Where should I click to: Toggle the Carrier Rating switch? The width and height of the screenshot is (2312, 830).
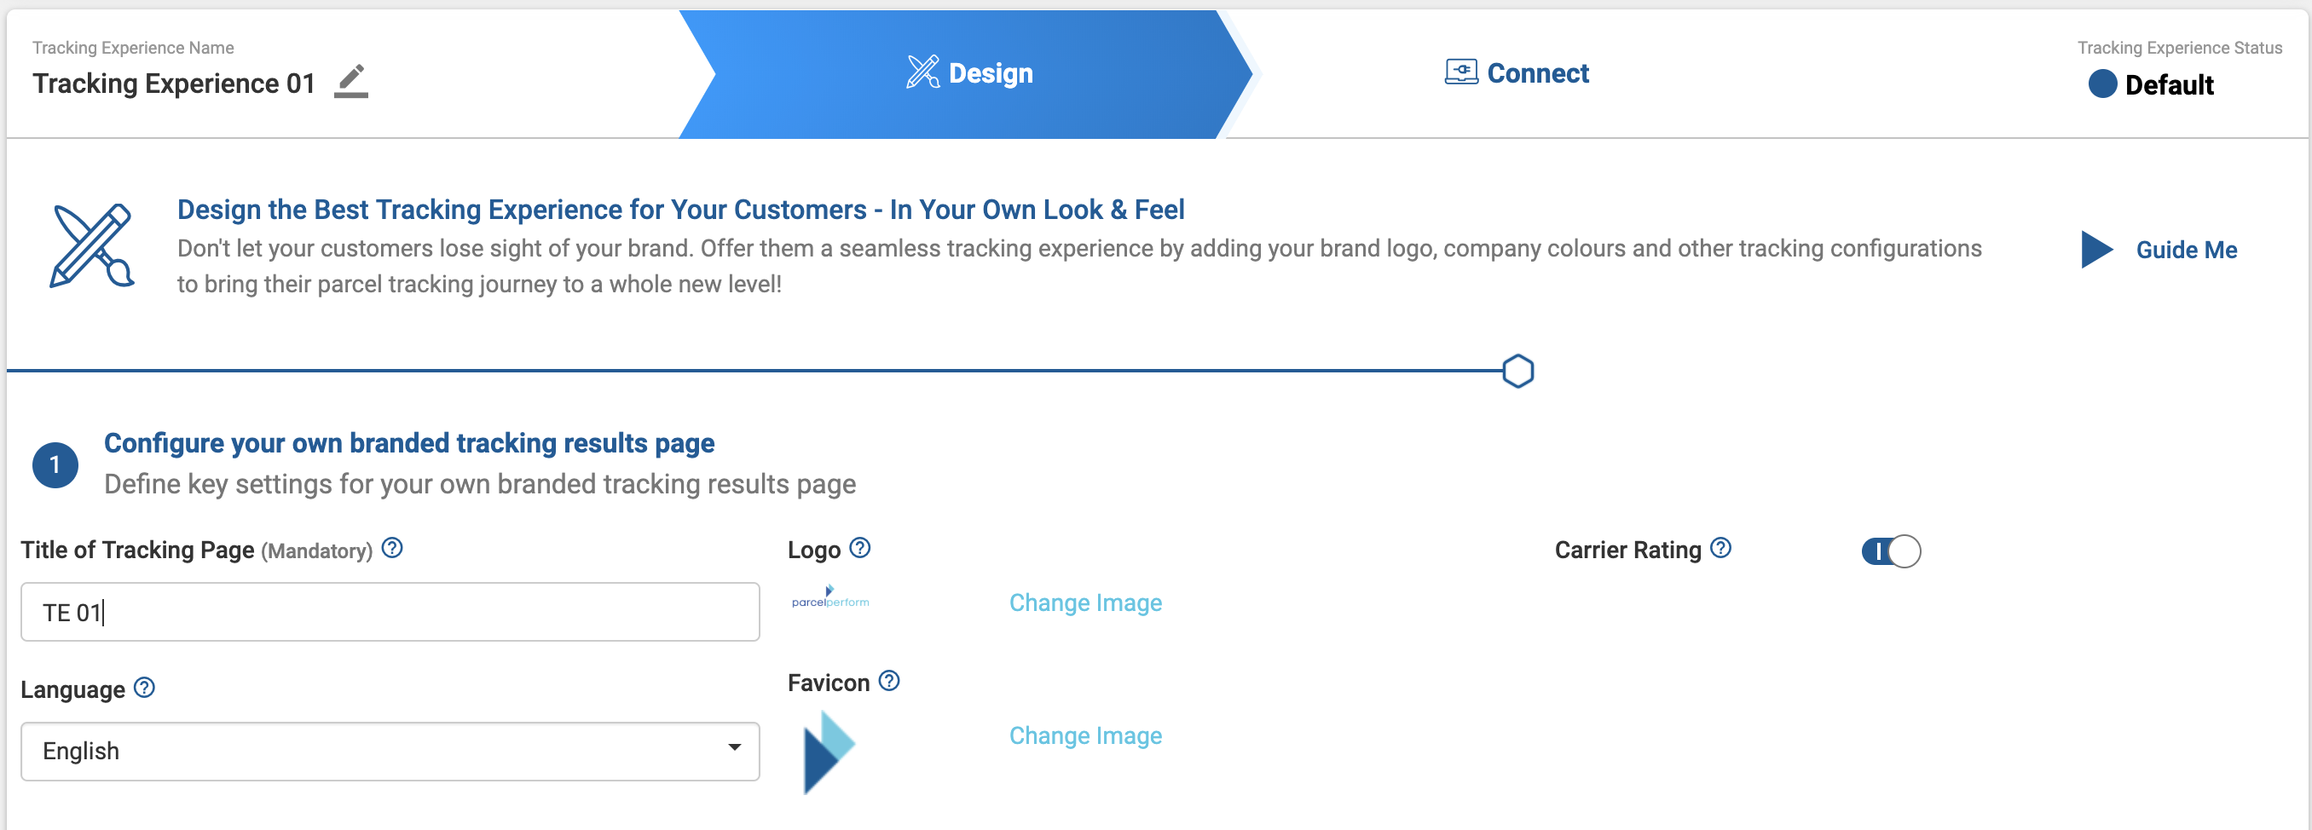1890,551
